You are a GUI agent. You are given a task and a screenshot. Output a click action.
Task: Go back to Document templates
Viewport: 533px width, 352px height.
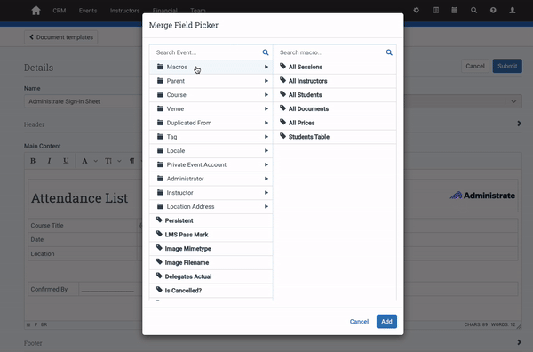(61, 37)
